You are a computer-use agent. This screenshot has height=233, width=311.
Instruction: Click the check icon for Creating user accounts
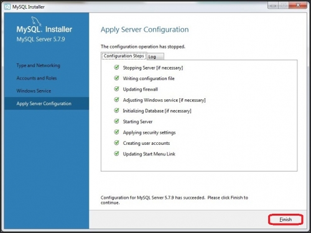click(117, 143)
